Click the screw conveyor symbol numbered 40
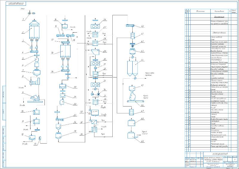The height and width of the screenshot is (169, 239). pyautogui.click(x=130, y=25)
